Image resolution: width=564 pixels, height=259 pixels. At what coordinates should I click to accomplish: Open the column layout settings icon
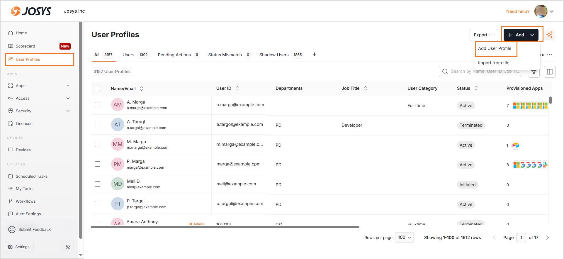pos(550,72)
